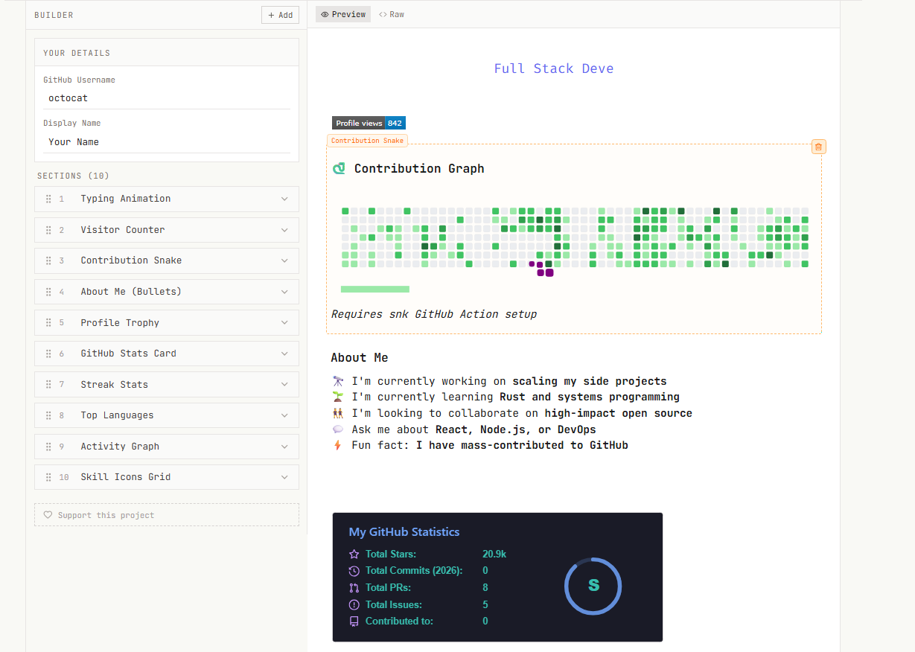
Task: Click the Contribution Snake orange label tag
Action: point(367,141)
